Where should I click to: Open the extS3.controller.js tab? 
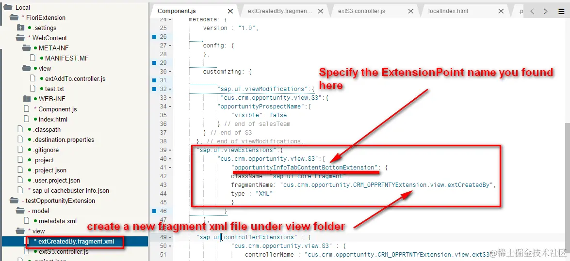click(x=361, y=11)
